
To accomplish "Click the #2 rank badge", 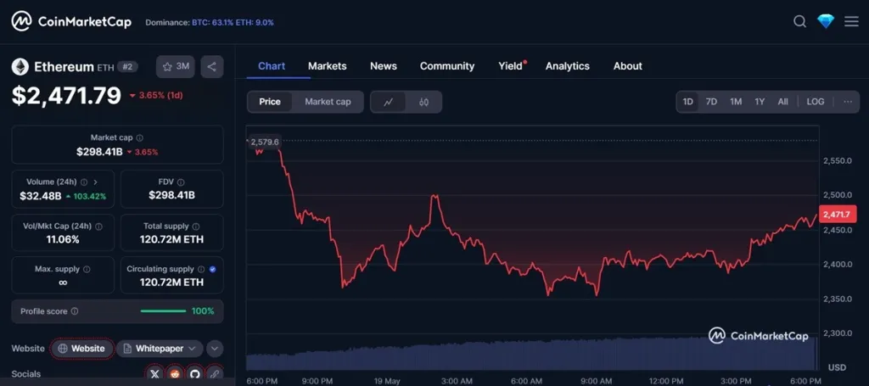I will (x=127, y=67).
